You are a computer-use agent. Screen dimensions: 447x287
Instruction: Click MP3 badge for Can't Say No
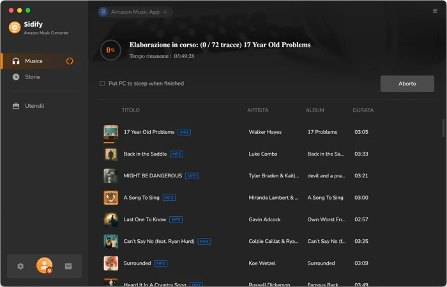(204, 242)
